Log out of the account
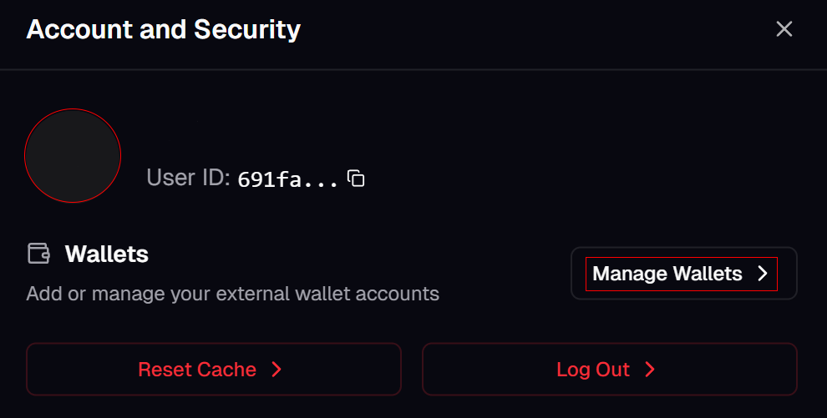The image size is (827, 418). pos(609,370)
